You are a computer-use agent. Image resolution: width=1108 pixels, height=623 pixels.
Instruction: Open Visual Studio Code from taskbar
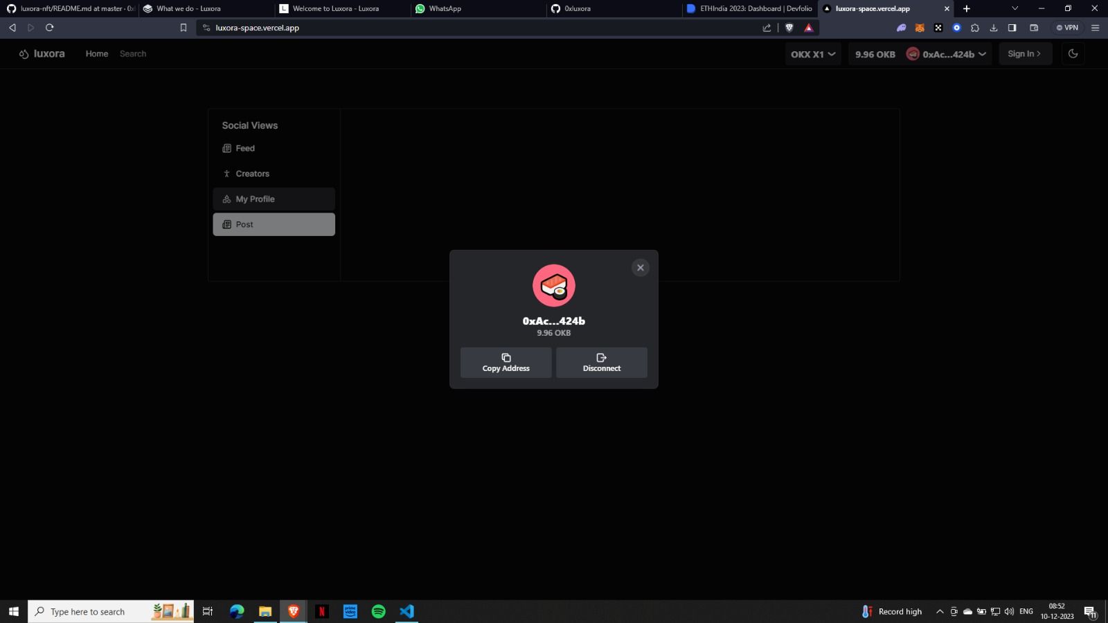[406, 611]
